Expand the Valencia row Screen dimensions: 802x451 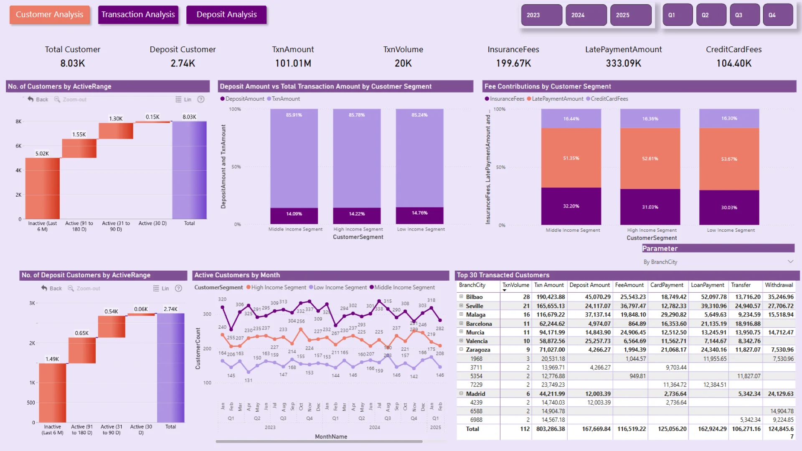[461, 341]
